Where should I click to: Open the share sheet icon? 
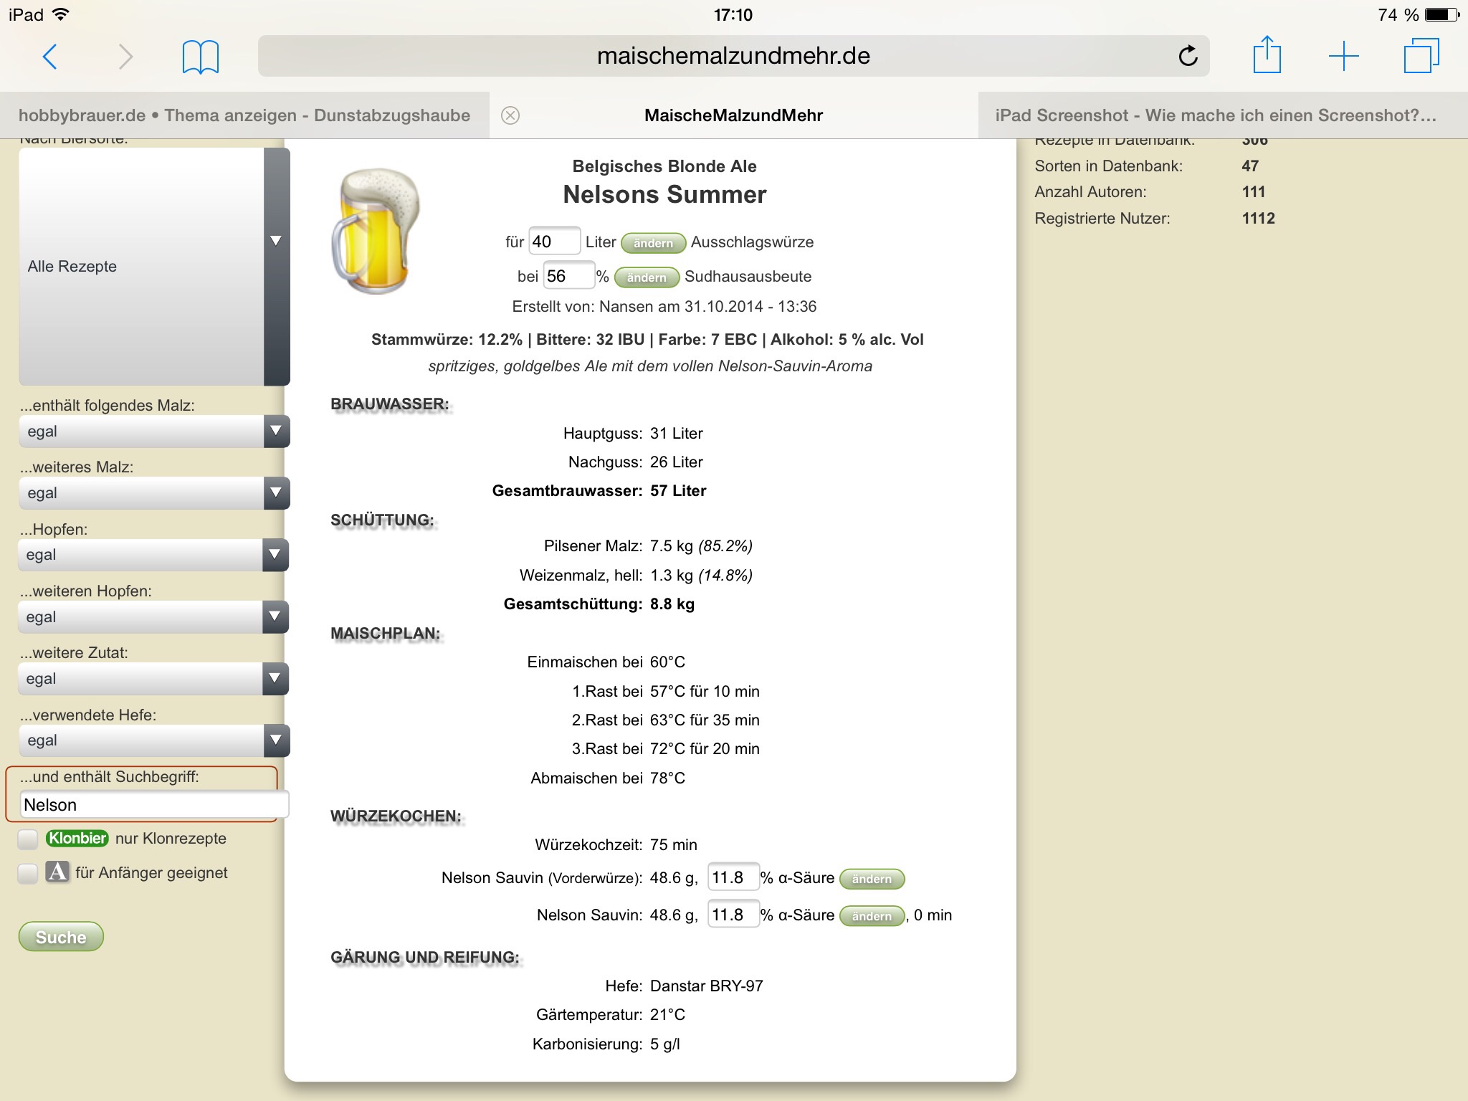[1267, 55]
